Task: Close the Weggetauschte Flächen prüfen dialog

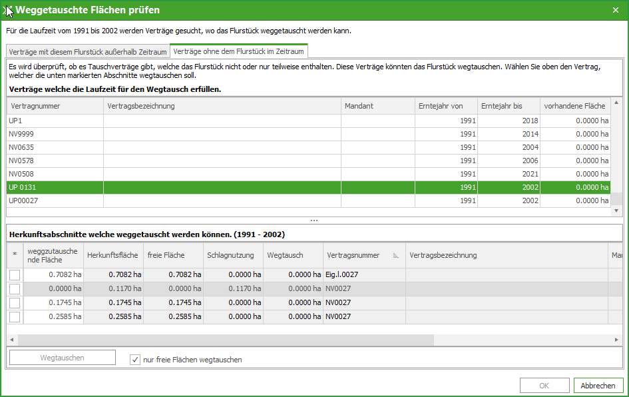Action: [x=616, y=10]
